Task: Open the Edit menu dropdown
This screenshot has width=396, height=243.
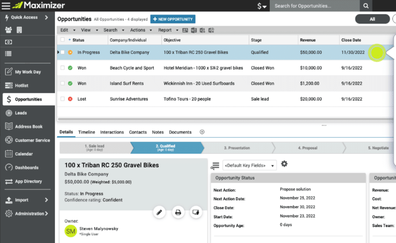Action: coord(68,30)
